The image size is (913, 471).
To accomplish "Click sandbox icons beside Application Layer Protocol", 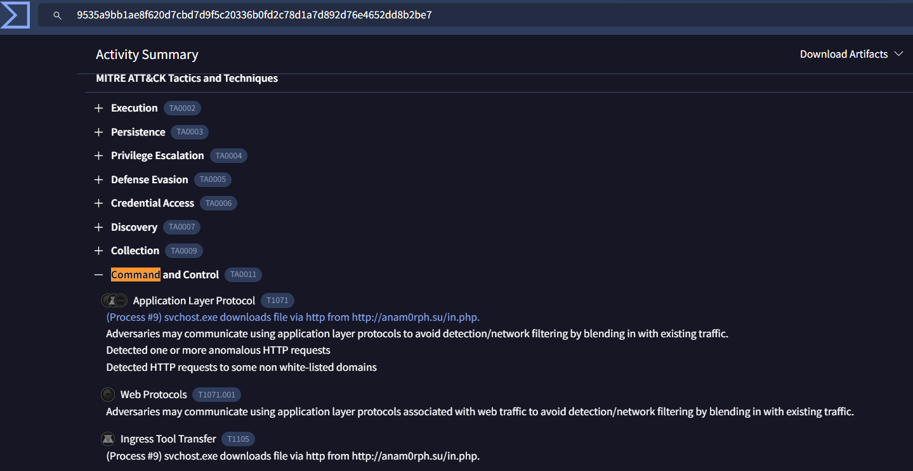I will coord(114,300).
